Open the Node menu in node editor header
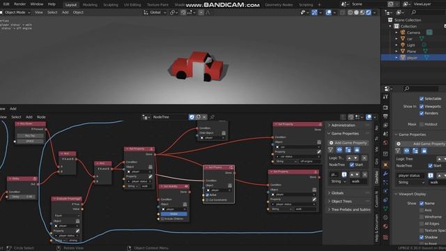Screen dimensions: 446x251 [x=41, y=117]
